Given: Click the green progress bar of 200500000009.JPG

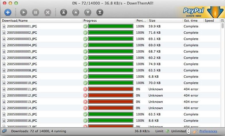Looking at the screenshot, I should [111, 77].
